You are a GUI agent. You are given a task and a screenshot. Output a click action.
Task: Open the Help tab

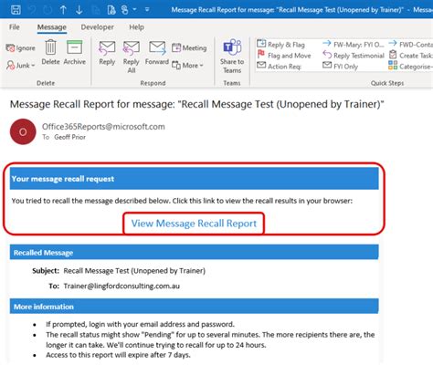click(x=136, y=27)
